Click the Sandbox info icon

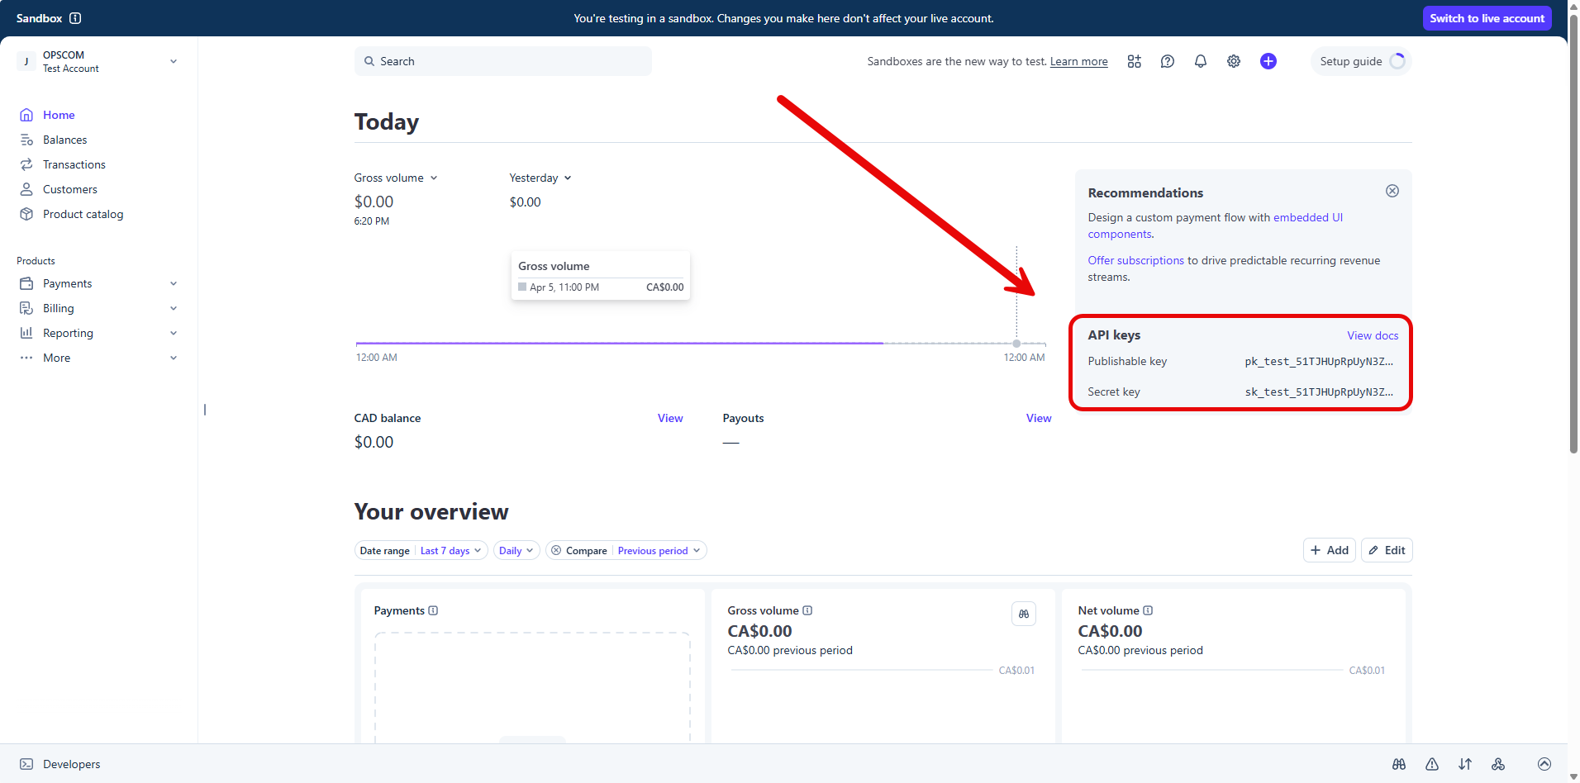pos(75,18)
